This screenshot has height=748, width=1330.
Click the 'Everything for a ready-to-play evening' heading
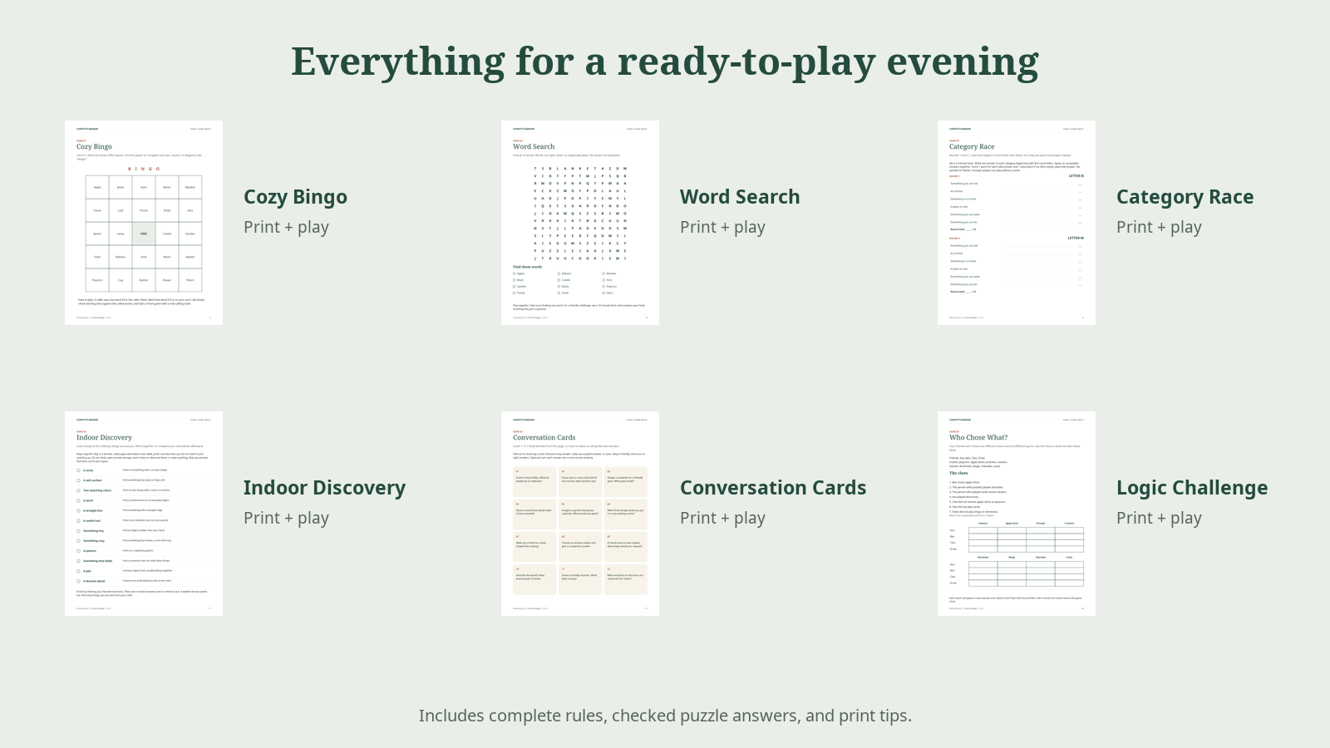[665, 62]
